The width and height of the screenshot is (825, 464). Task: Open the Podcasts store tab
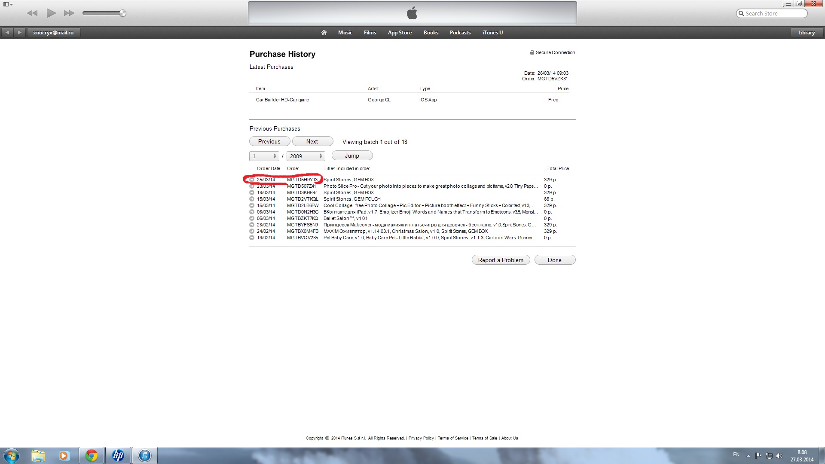point(460,33)
